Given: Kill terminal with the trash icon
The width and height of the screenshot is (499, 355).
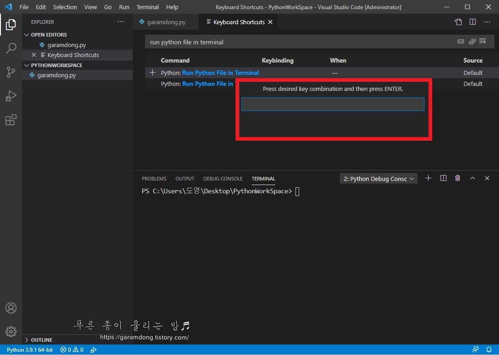Looking at the screenshot, I should click(458, 178).
